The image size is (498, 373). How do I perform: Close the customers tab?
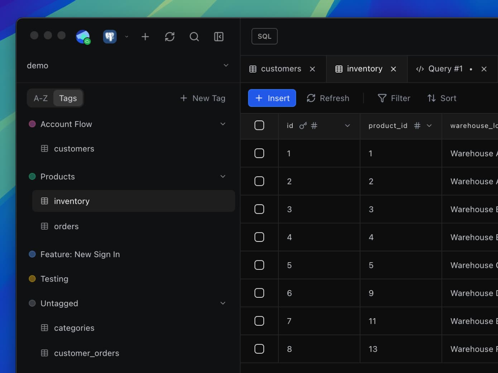312,69
